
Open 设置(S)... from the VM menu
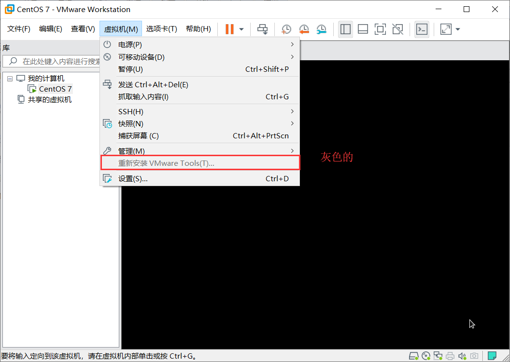[200, 178]
